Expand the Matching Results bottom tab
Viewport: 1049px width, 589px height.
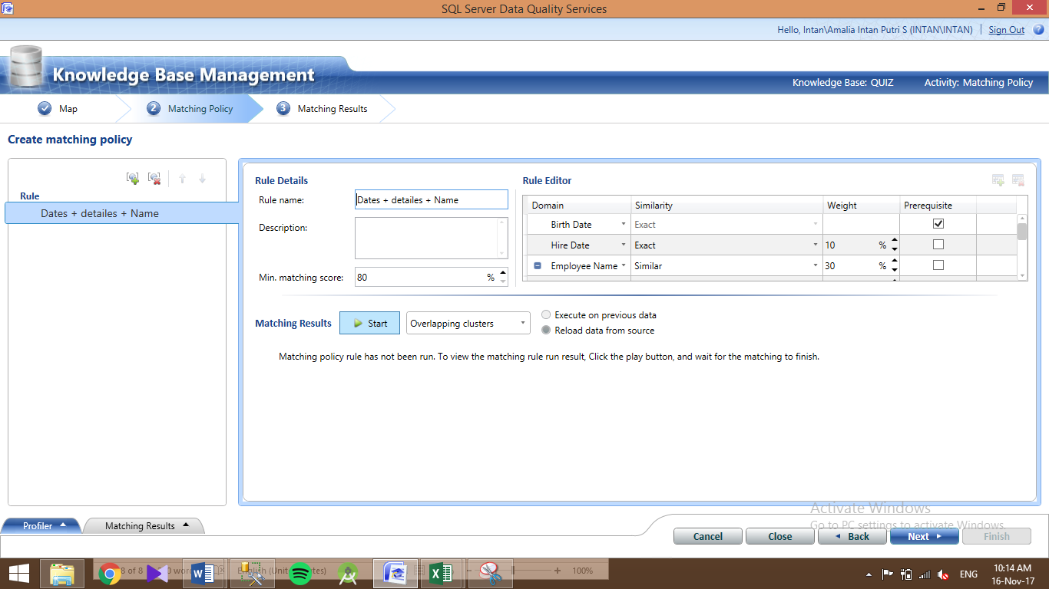tap(143, 525)
